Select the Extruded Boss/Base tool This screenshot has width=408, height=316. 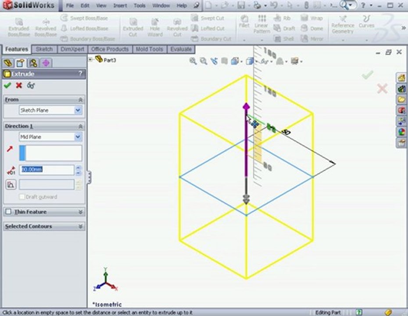(19, 27)
